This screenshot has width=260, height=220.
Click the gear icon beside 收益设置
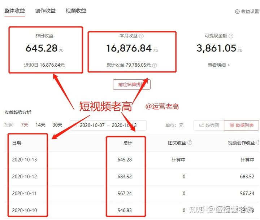[x=237, y=12]
